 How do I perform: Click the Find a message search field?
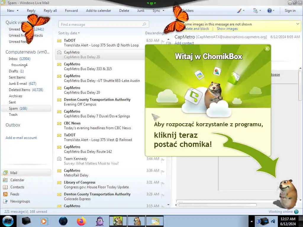coord(104,24)
